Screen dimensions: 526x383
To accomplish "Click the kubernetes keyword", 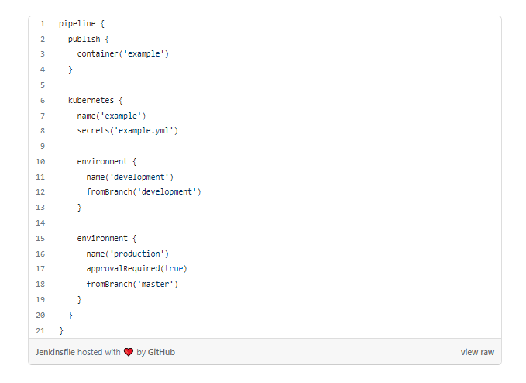I will click(91, 100).
